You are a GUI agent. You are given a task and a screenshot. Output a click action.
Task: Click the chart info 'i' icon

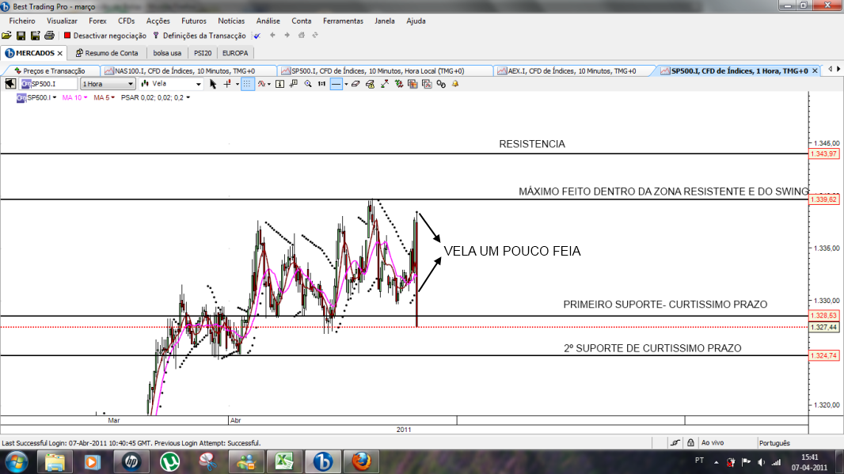[280, 84]
